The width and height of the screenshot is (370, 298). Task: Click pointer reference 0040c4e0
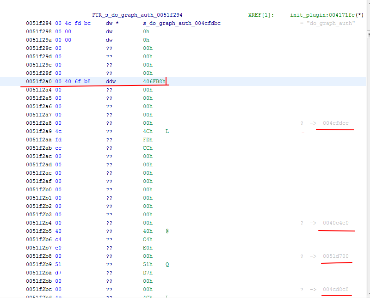(336, 223)
